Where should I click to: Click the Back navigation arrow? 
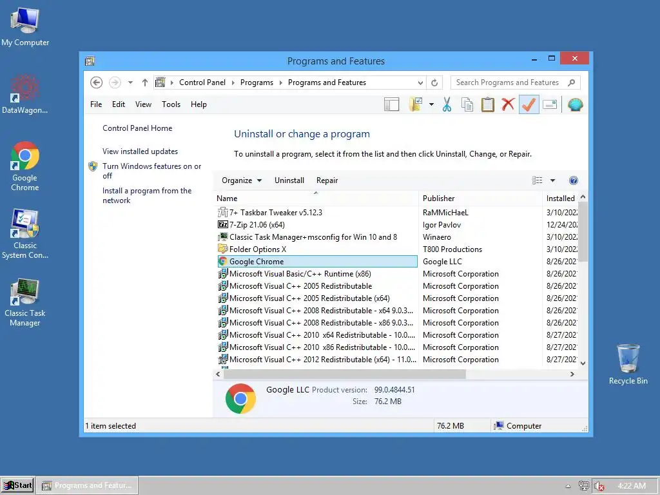pos(97,82)
